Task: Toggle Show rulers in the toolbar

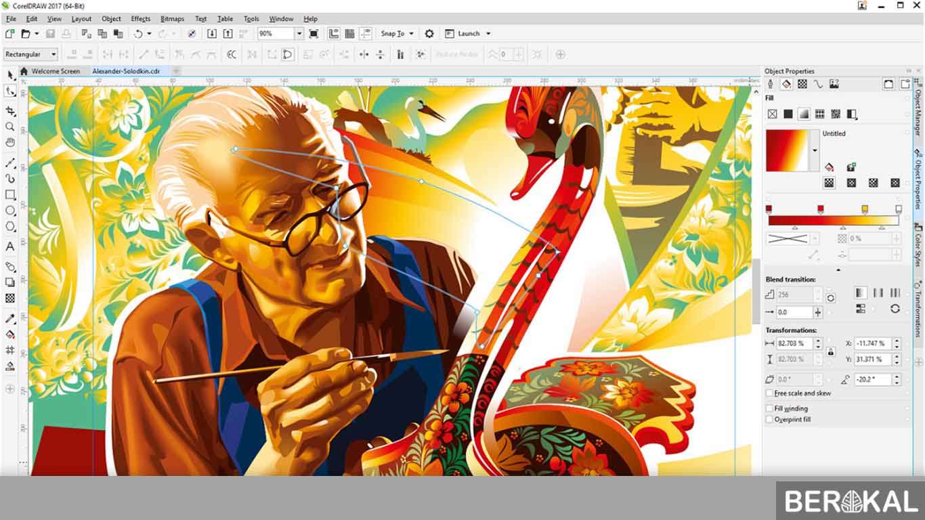Action: pos(334,33)
